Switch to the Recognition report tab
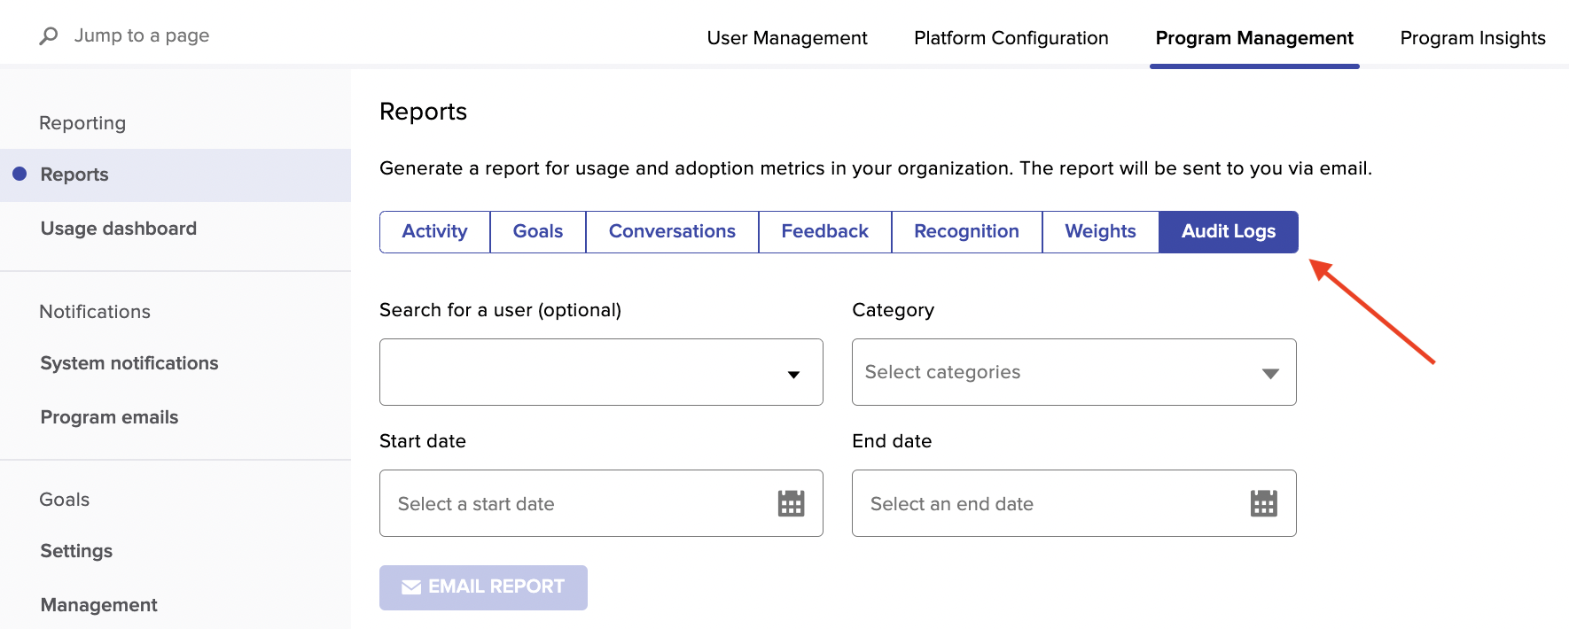The image size is (1569, 629). (967, 231)
